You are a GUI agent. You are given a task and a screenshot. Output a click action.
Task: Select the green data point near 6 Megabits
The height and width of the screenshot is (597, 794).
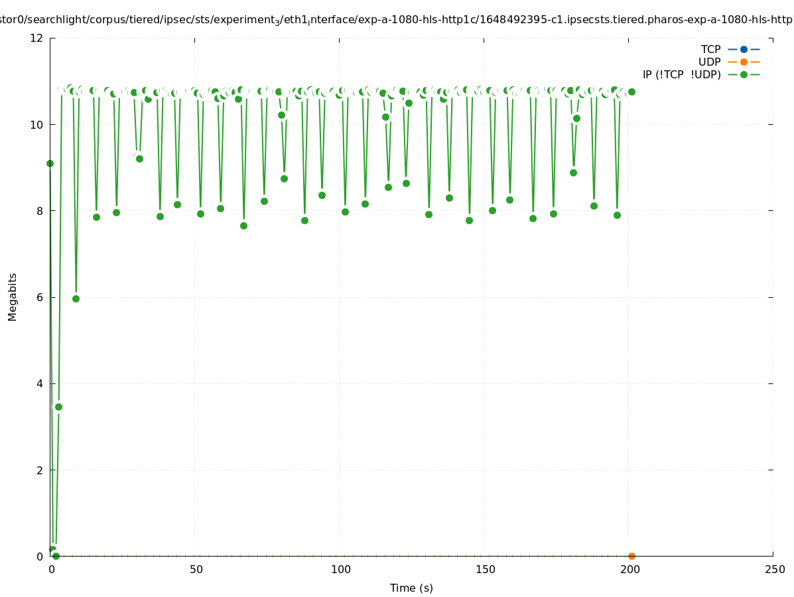coord(76,298)
